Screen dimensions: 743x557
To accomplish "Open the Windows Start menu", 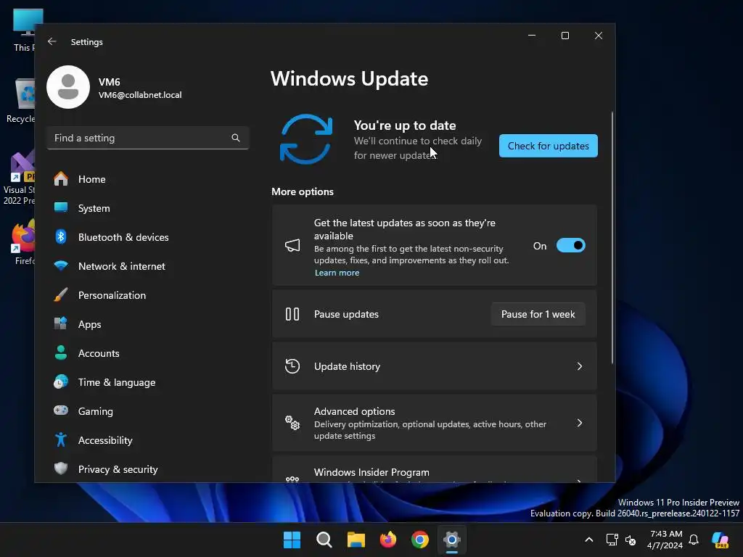I will (x=292, y=540).
